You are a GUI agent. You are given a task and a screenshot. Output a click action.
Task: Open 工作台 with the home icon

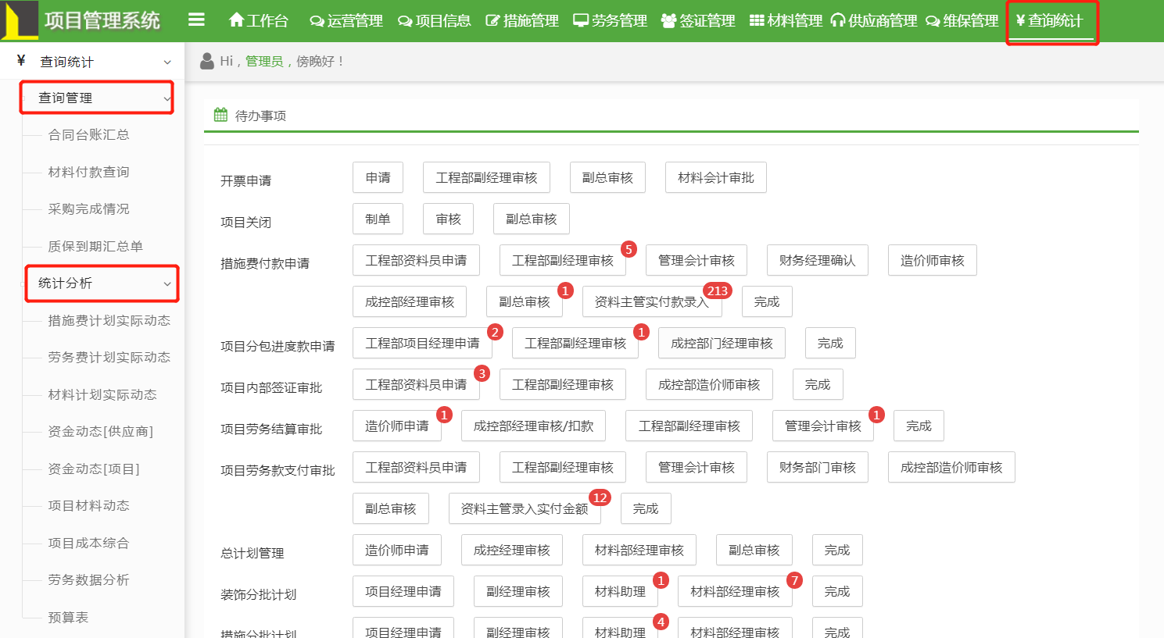coord(258,20)
